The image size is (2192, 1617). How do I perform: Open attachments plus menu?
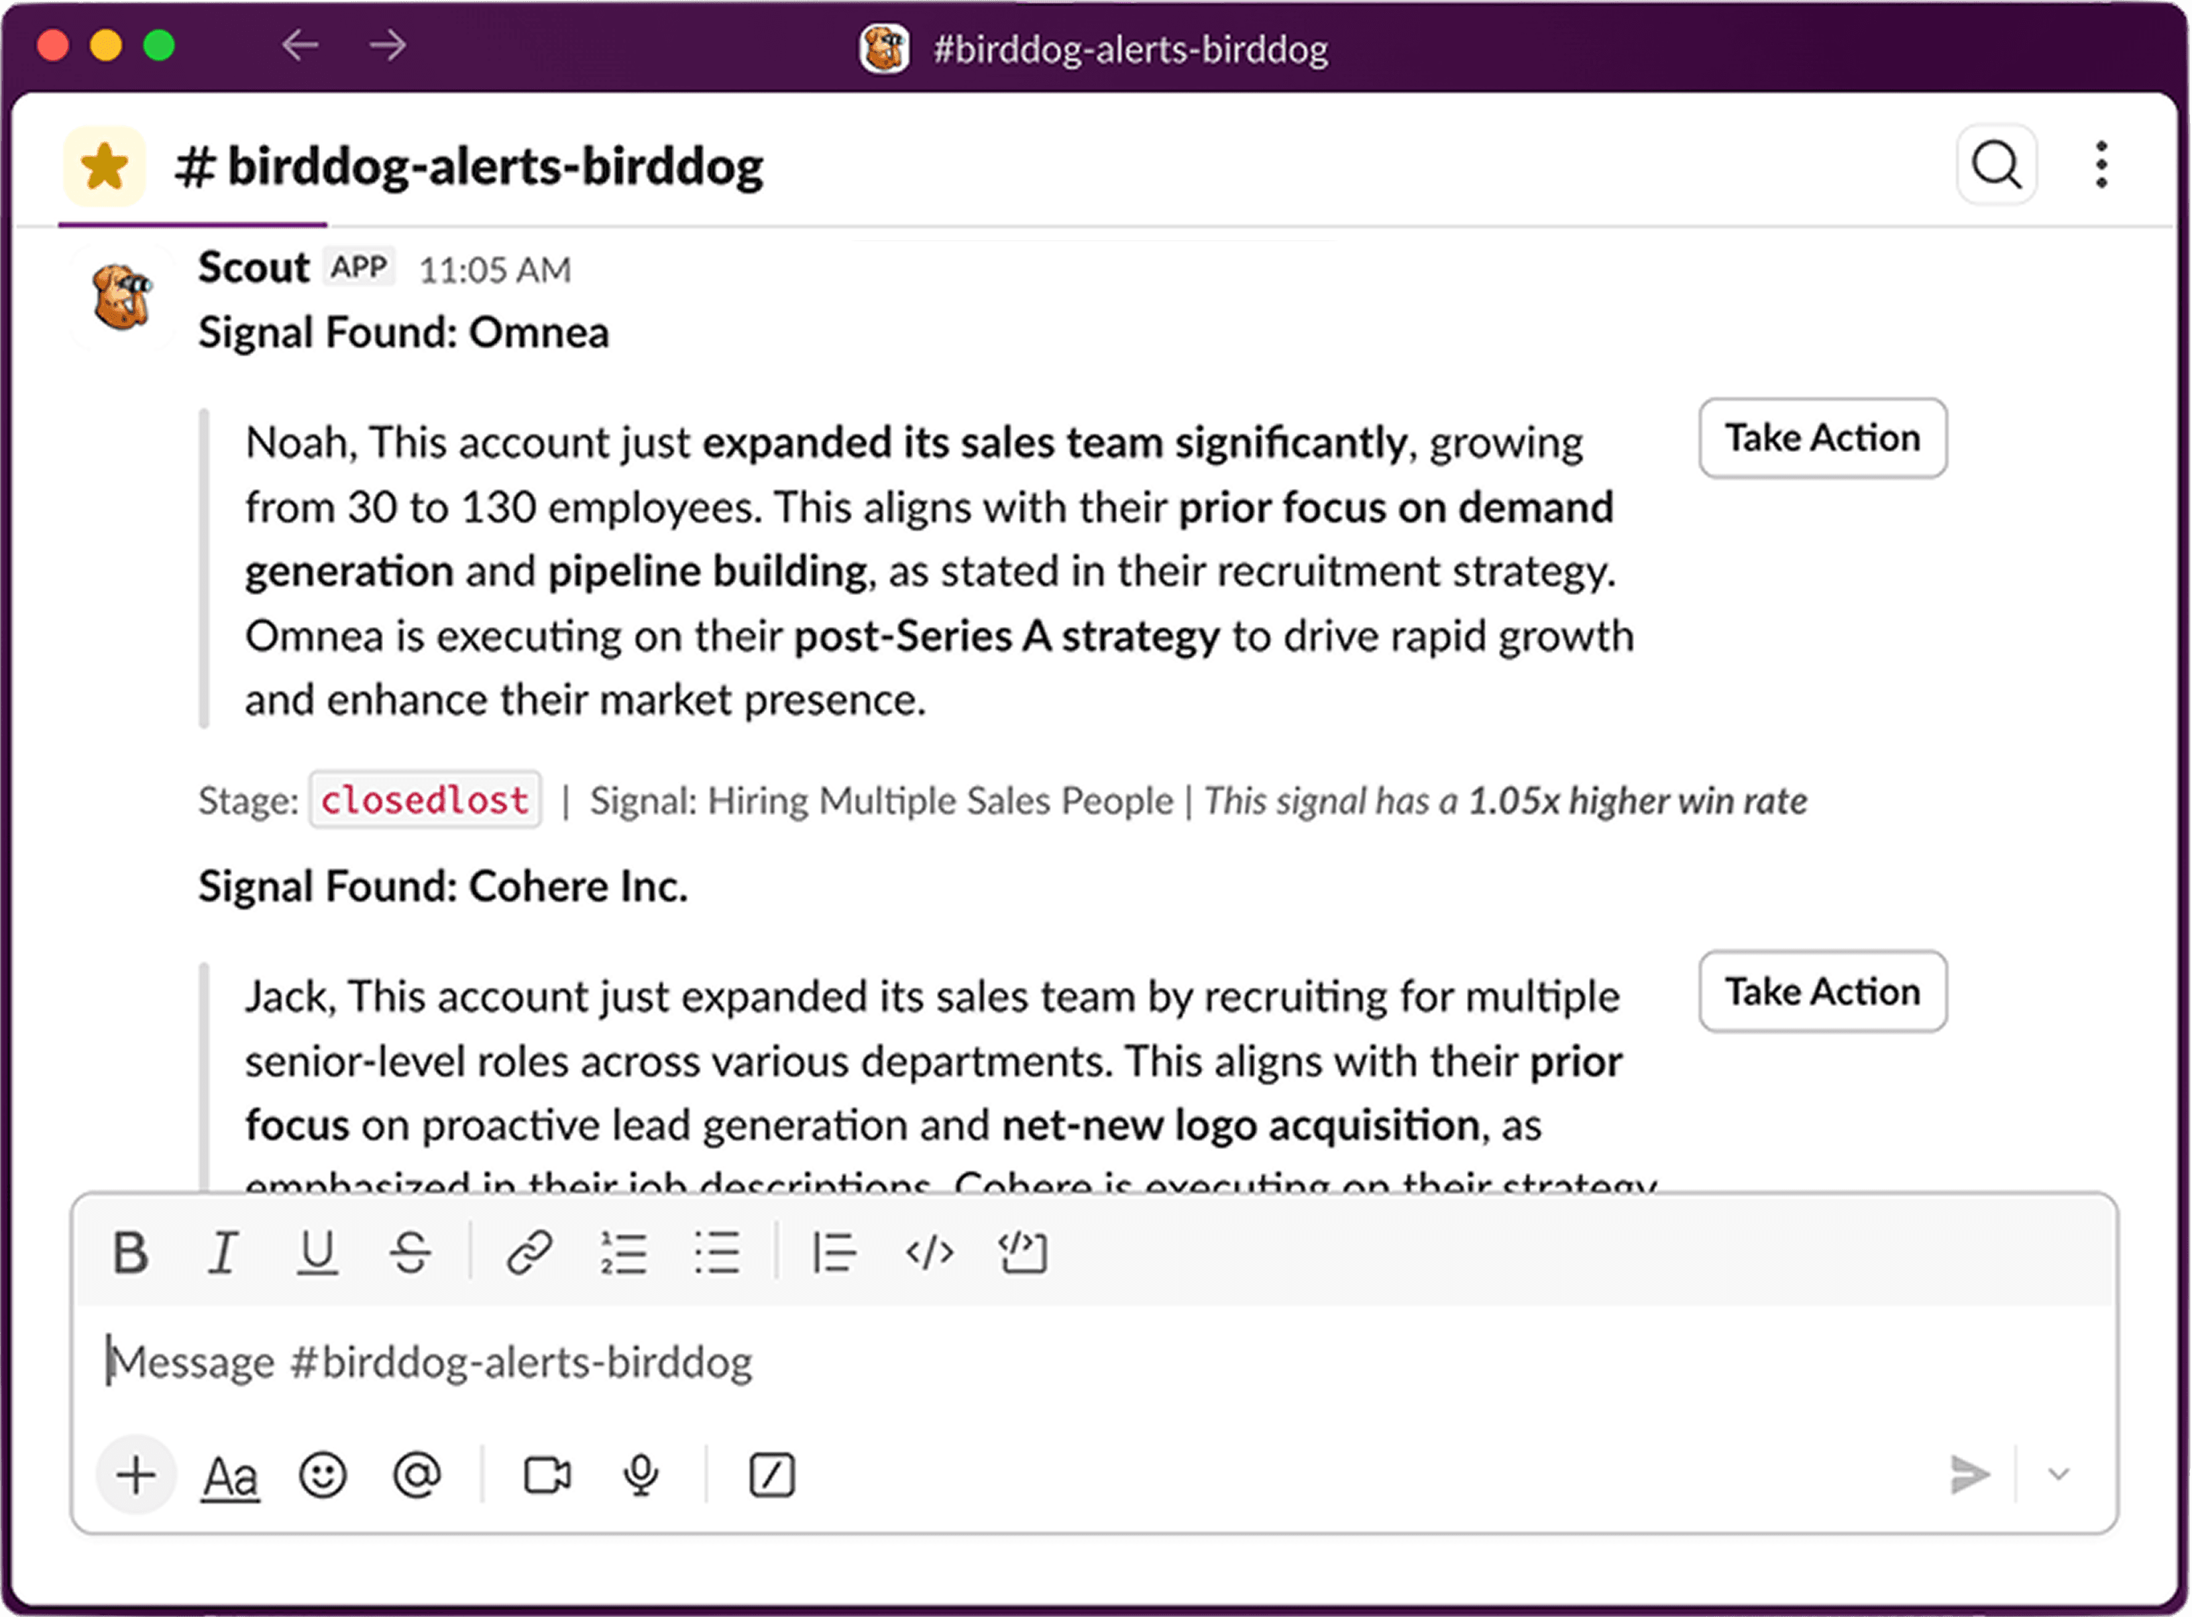click(x=136, y=1475)
